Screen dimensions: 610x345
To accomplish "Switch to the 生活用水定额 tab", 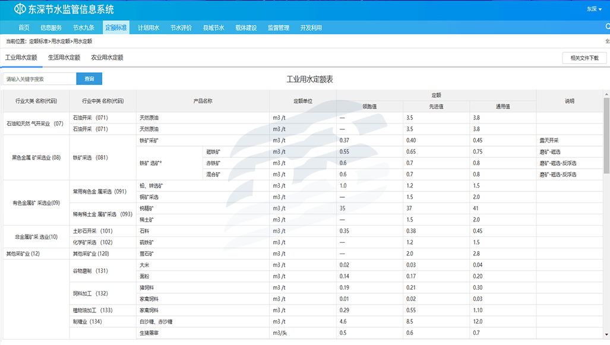I will click(64, 58).
